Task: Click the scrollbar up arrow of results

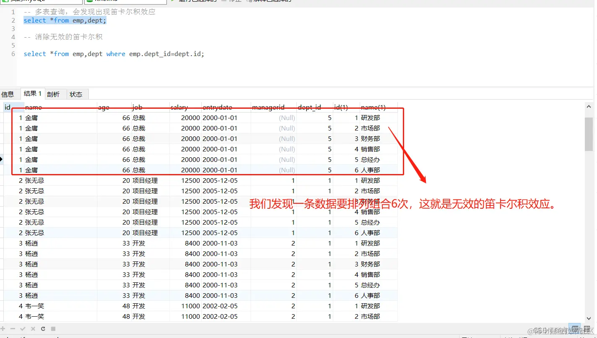Action: pyautogui.click(x=589, y=107)
